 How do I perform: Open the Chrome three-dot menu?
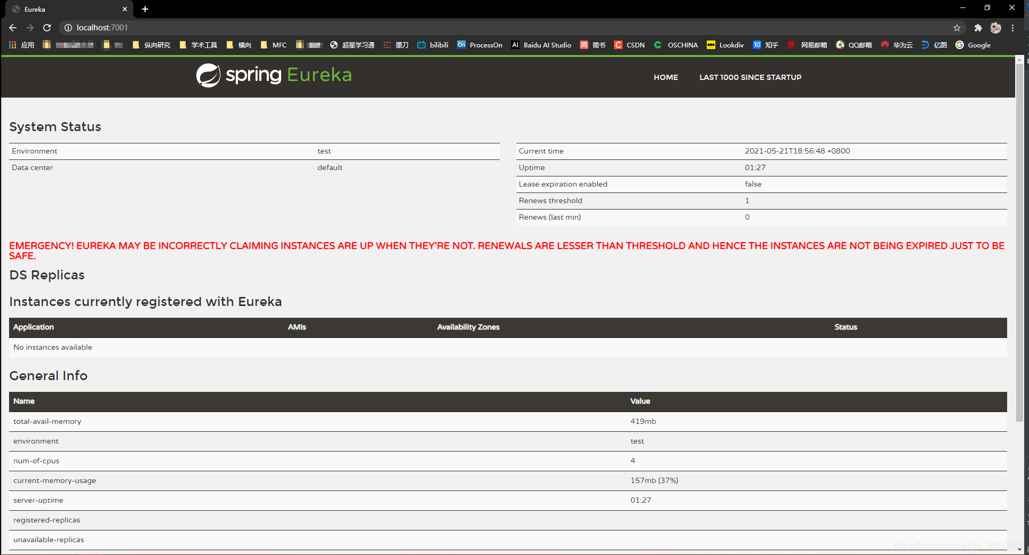point(1012,28)
